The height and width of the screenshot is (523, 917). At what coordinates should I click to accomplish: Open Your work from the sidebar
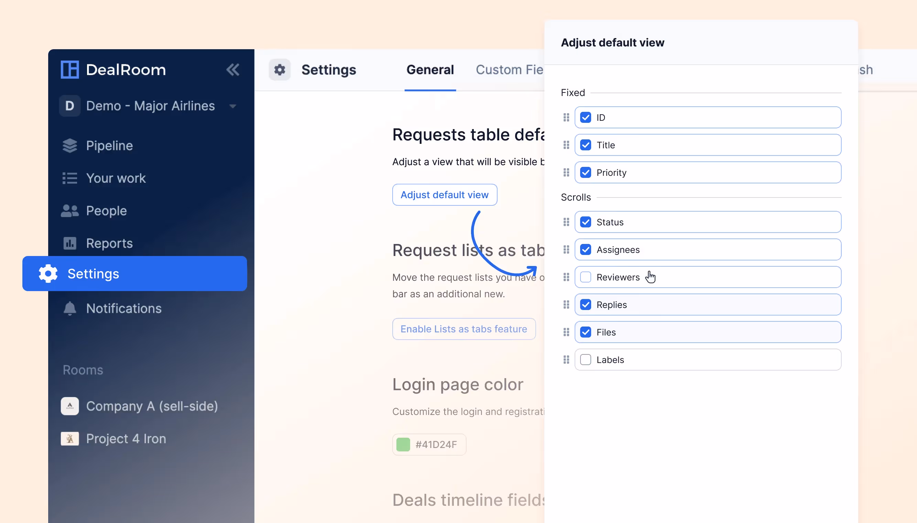116,178
